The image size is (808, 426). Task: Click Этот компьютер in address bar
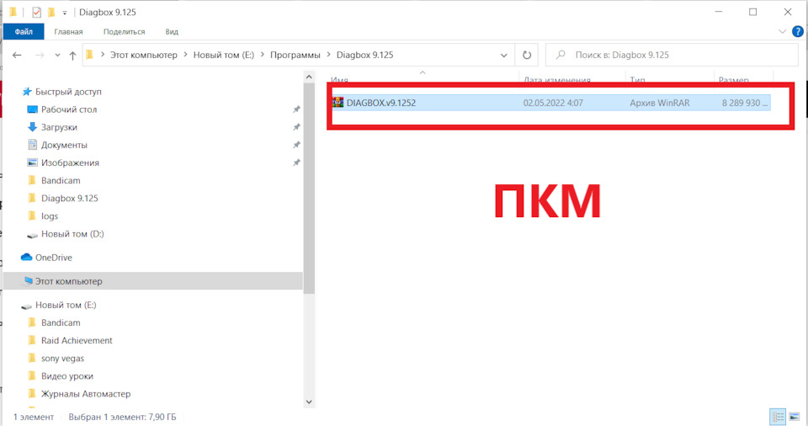[x=144, y=55]
